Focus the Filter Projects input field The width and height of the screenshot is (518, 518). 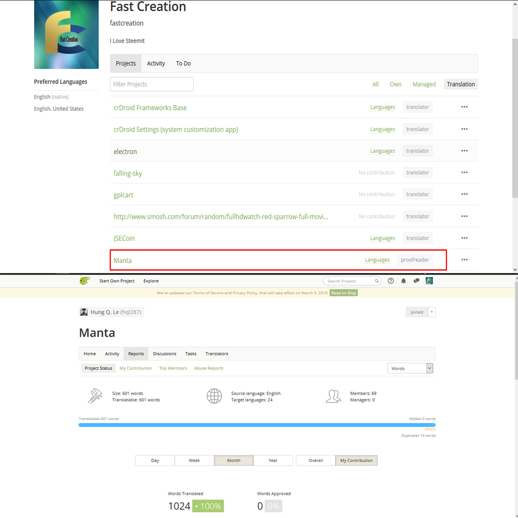tap(152, 84)
